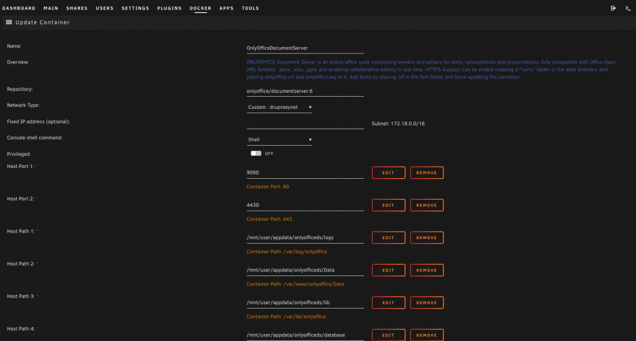Click 'Container Path: /var/lib/onlyoffice' text
The height and width of the screenshot is (341, 636).
click(x=286, y=317)
